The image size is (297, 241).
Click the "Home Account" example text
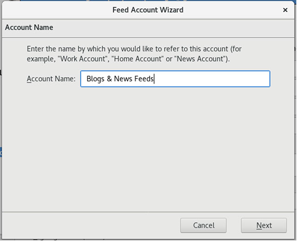[x=138, y=59]
